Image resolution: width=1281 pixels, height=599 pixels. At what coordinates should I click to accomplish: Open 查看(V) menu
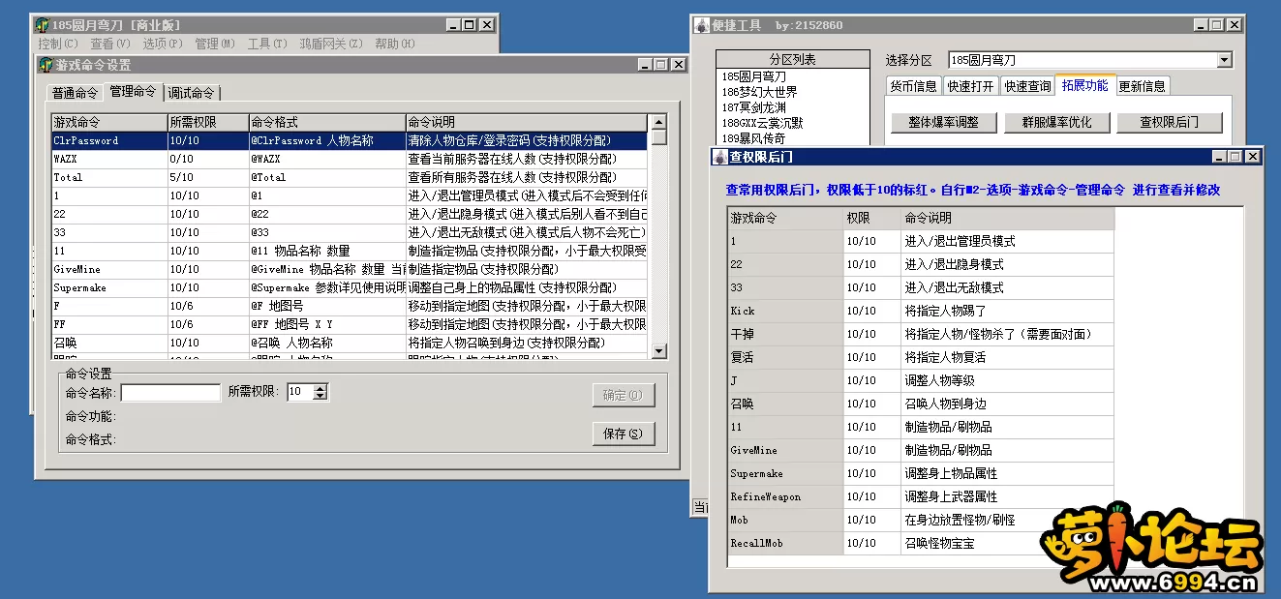pos(110,44)
